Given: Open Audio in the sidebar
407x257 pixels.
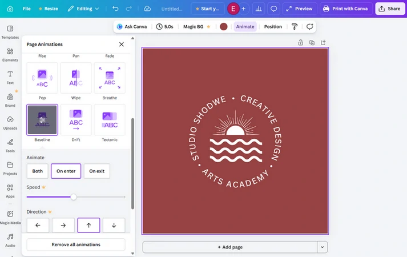Looking at the screenshot, I should (10, 240).
